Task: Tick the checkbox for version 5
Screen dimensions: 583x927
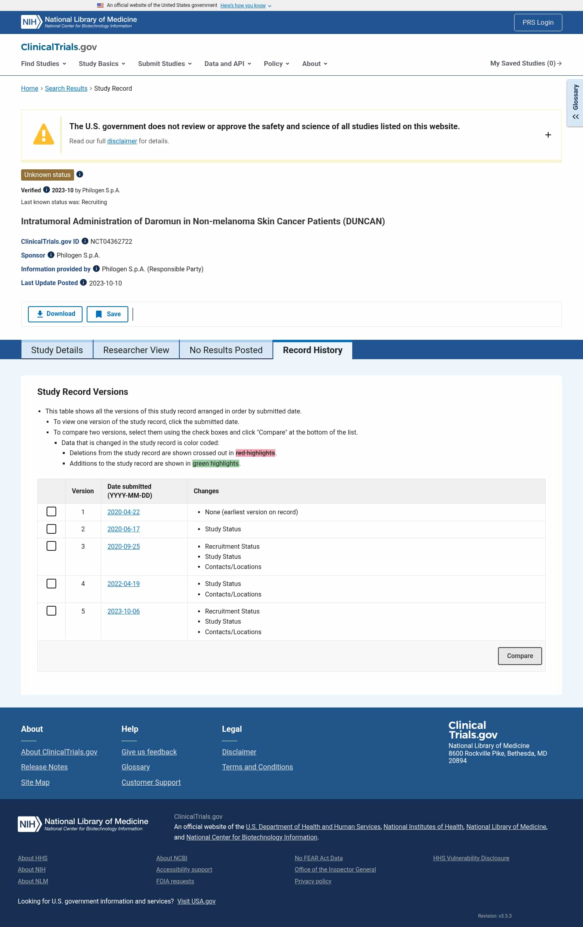Action: pyautogui.click(x=51, y=611)
